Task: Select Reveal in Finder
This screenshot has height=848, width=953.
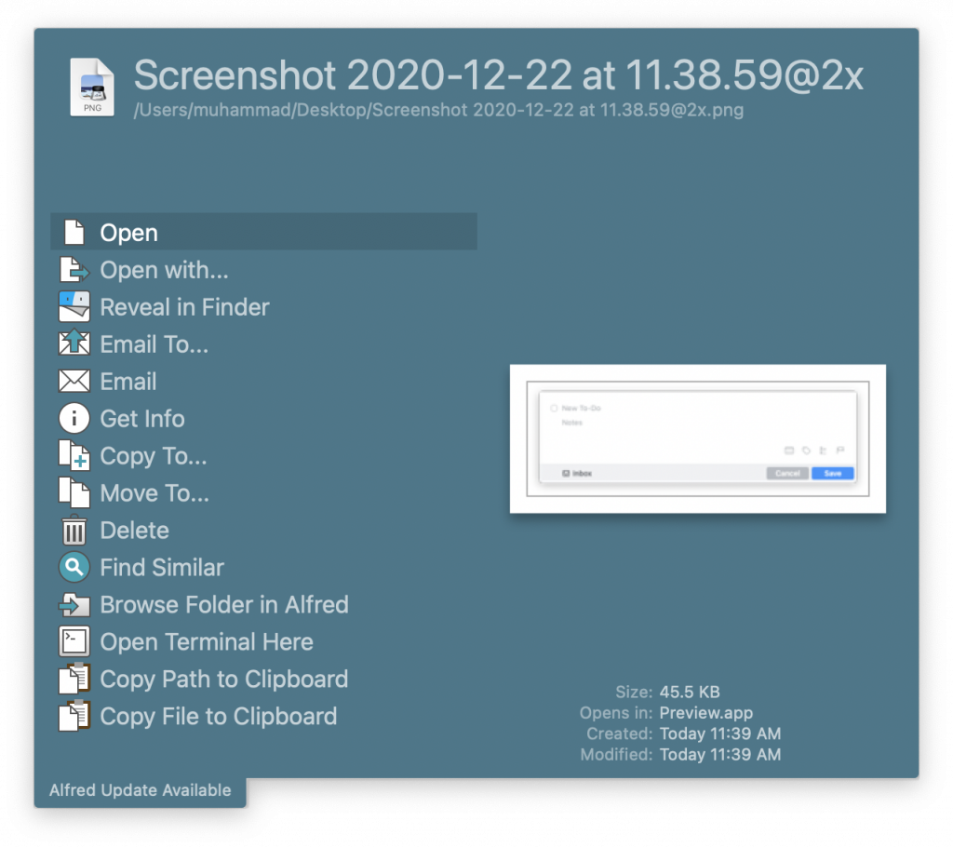Action: click(263, 306)
